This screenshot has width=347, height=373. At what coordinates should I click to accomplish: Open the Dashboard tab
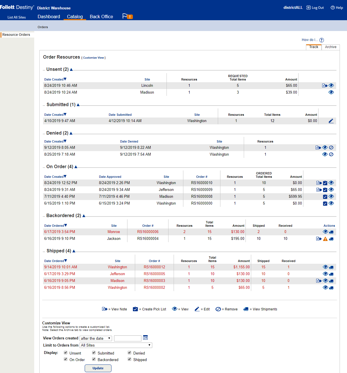(x=49, y=17)
